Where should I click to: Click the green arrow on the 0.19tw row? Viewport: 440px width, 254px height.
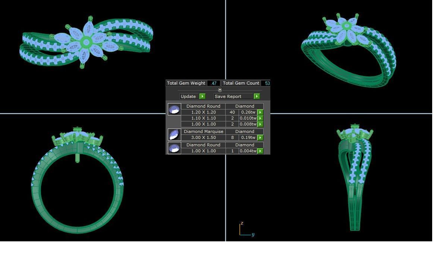pos(260,138)
